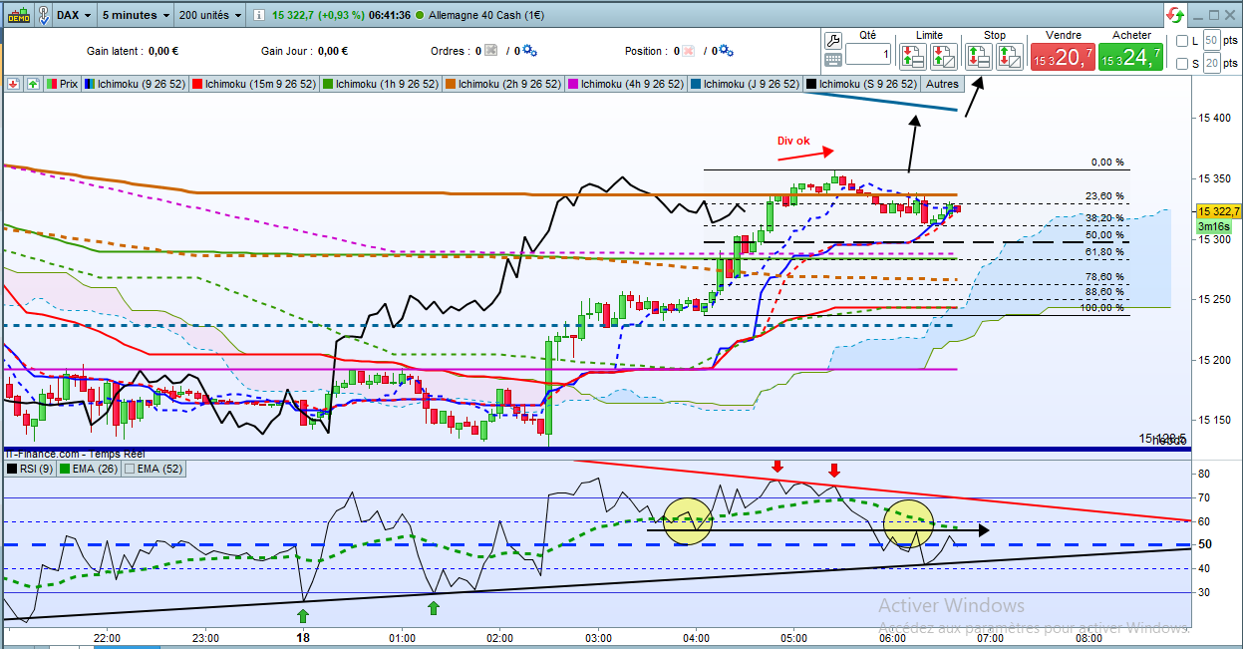The width and height of the screenshot is (1243, 649).
Task: Click the close position X icon
Action: tap(689, 51)
